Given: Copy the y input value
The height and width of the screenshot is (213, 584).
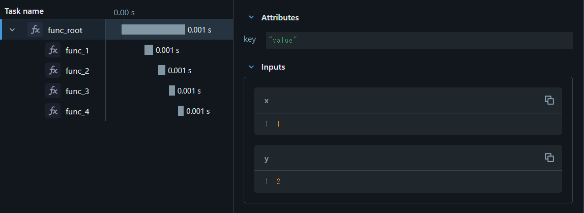Looking at the screenshot, I should tap(549, 158).
